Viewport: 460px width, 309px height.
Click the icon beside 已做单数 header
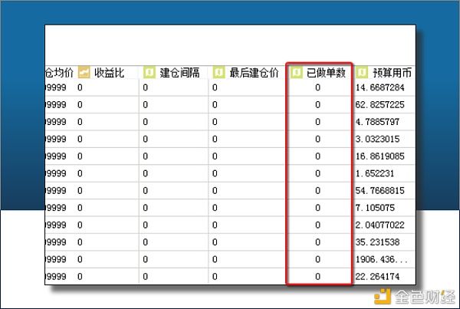click(x=297, y=73)
